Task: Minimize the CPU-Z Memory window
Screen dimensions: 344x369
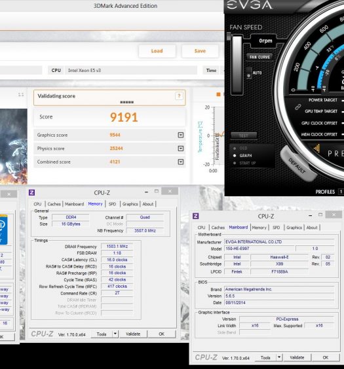Action: coord(146,192)
